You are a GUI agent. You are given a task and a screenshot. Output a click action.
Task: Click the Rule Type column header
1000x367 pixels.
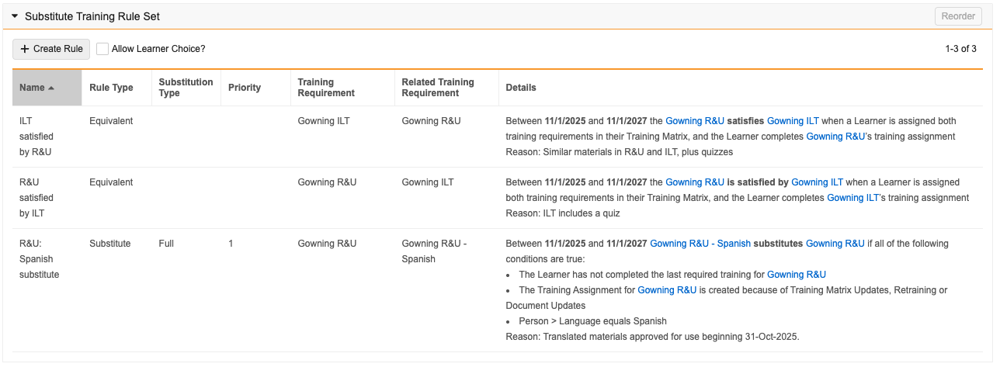pos(111,88)
